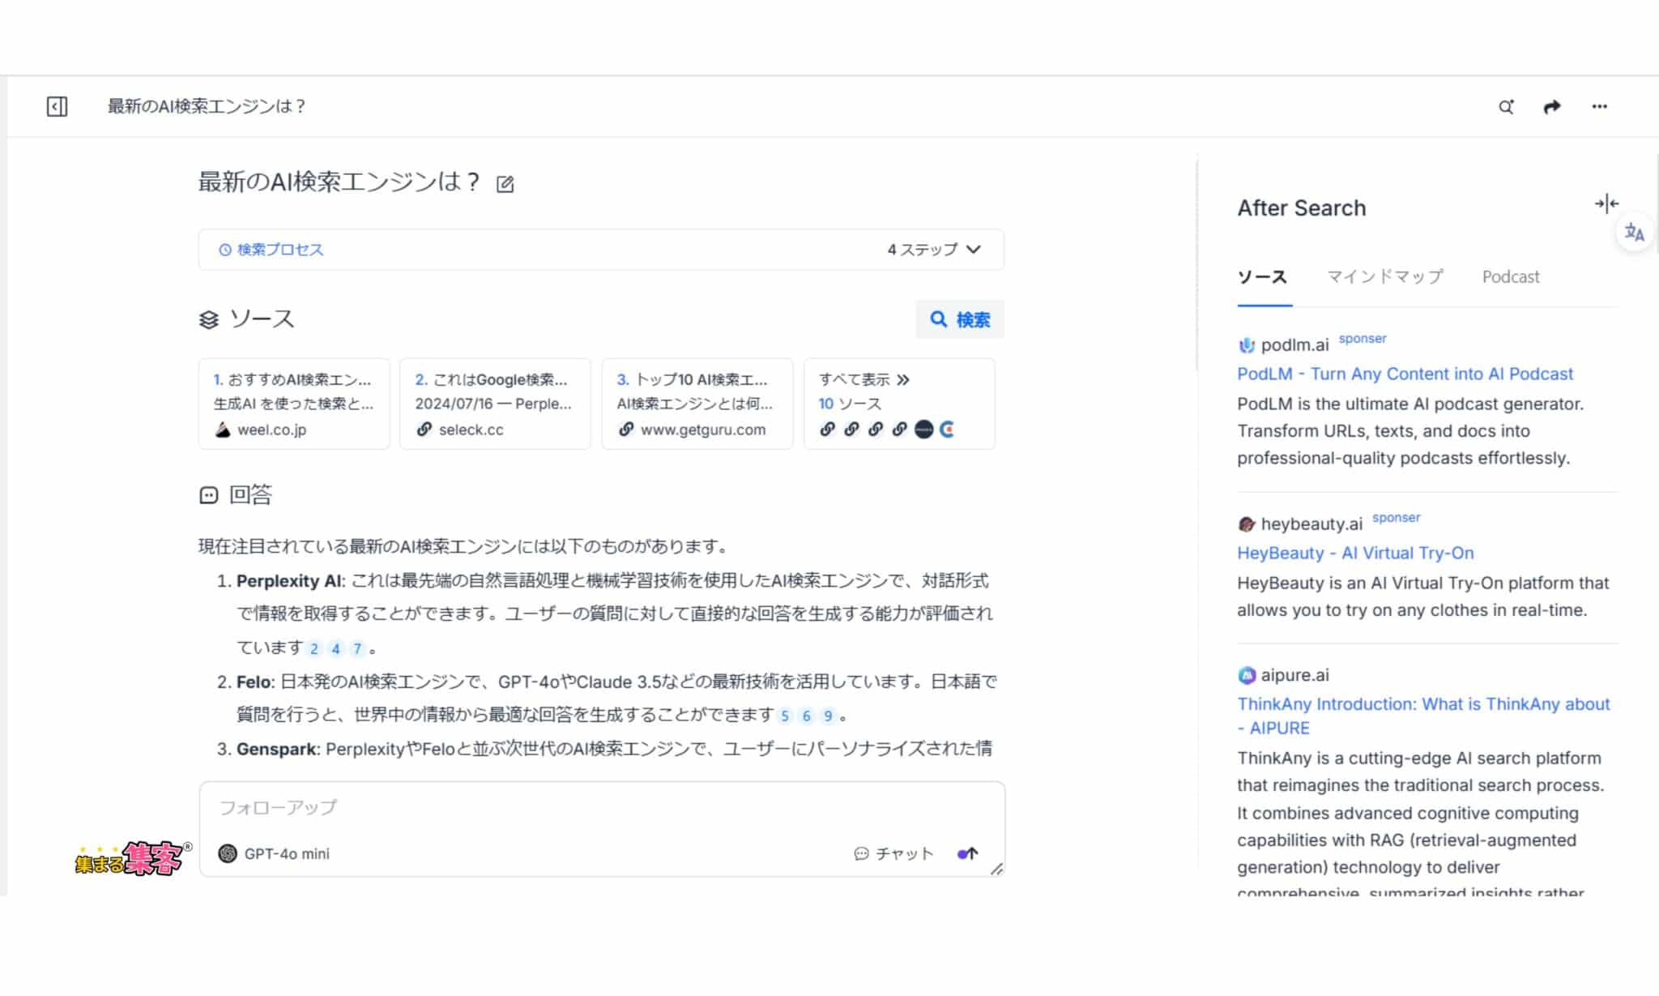Open the three-dot more options menu
1659x996 pixels.
1599,106
